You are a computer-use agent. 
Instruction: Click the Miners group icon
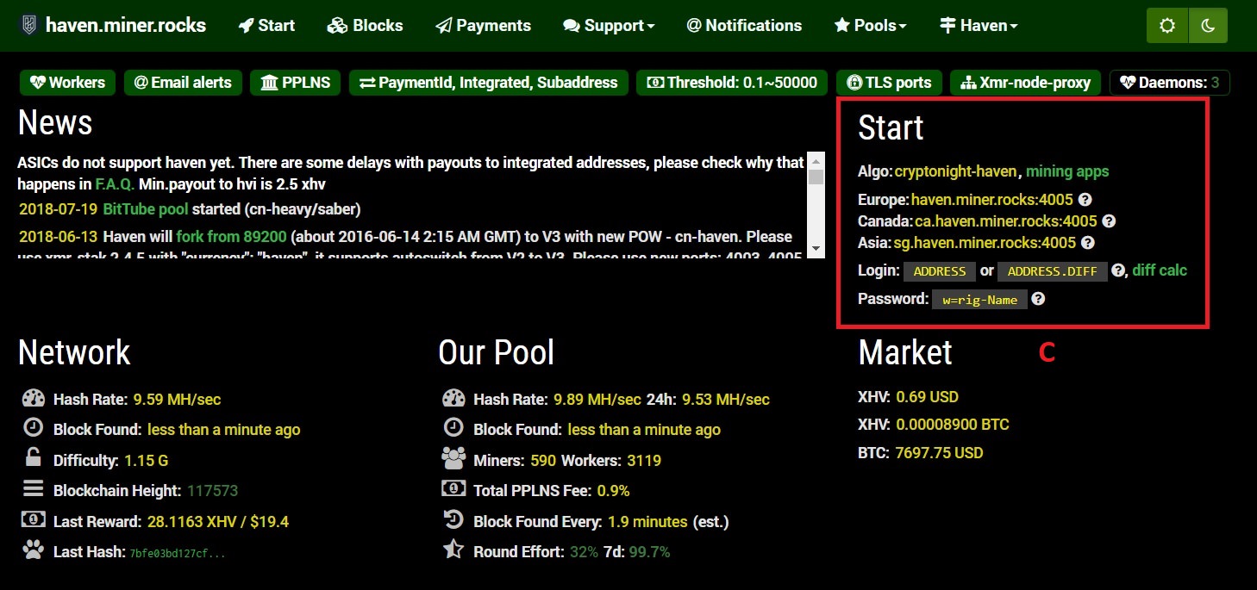pyautogui.click(x=453, y=458)
